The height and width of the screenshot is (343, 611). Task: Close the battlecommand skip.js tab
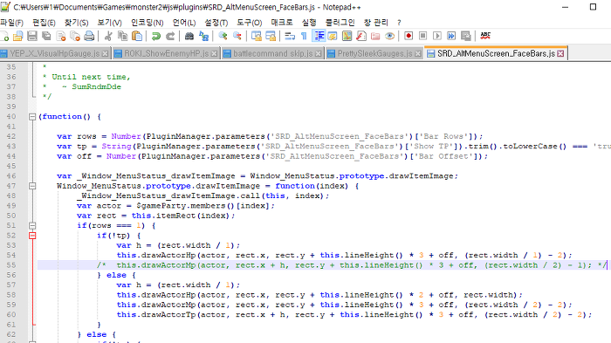click(319, 54)
